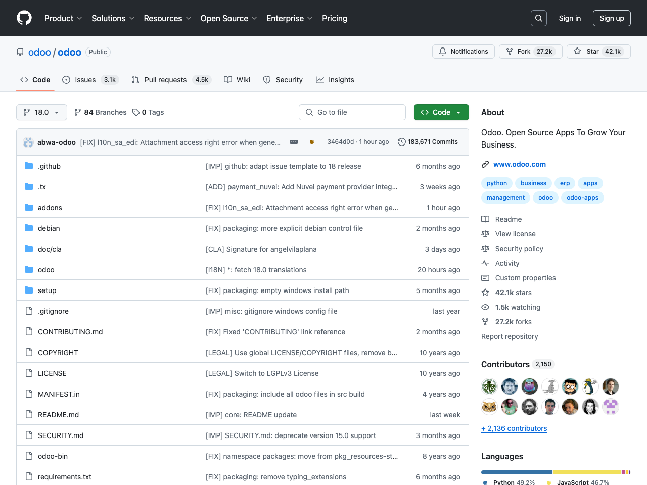This screenshot has height=485, width=647.
Task: Select the python topic tag
Action: point(497,183)
